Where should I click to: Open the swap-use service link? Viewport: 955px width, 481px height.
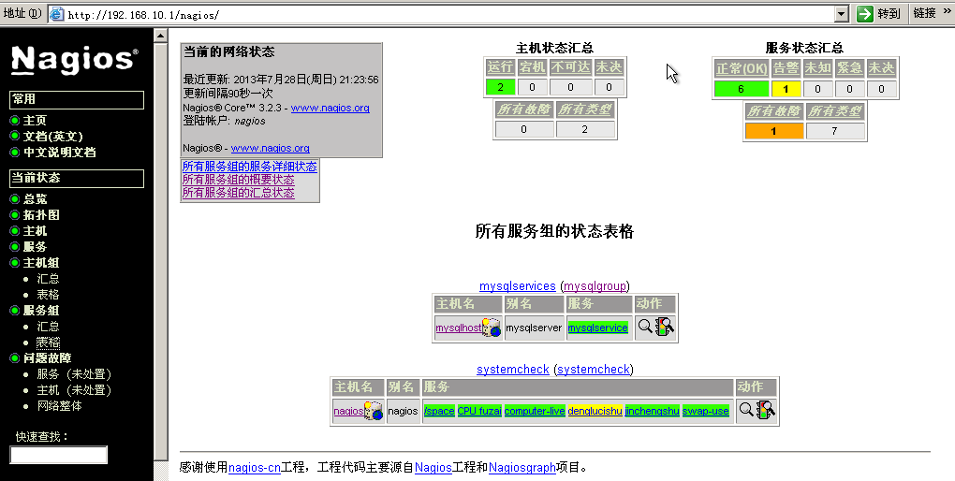pos(706,411)
